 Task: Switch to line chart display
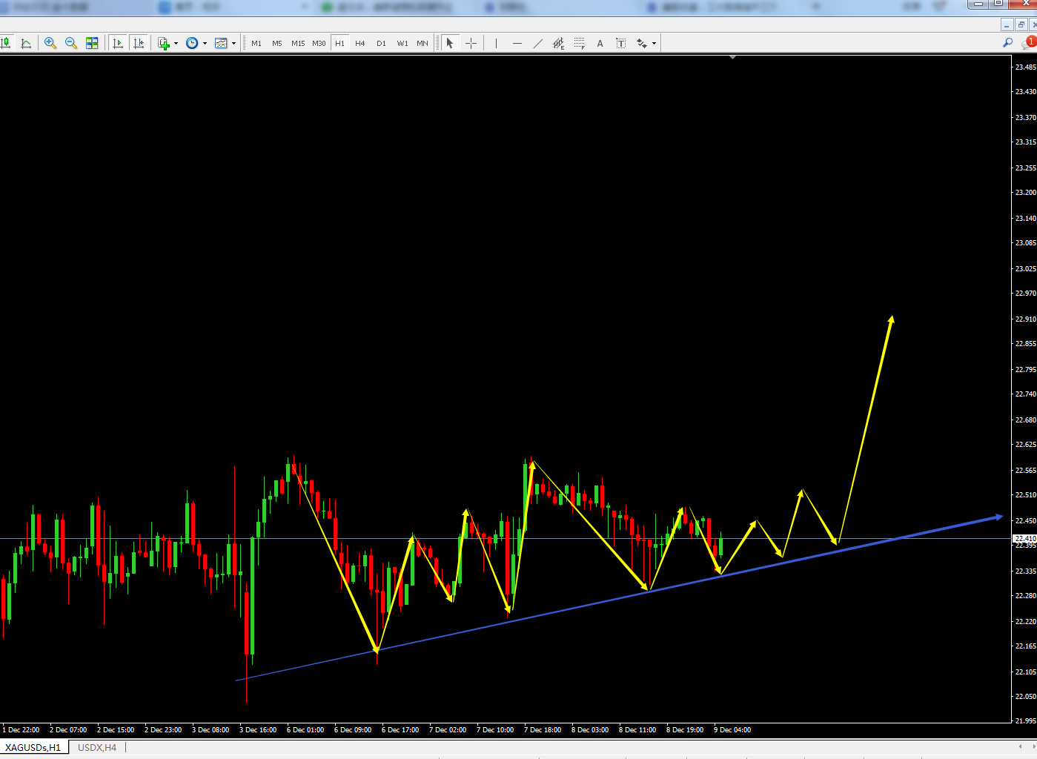(26, 43)
